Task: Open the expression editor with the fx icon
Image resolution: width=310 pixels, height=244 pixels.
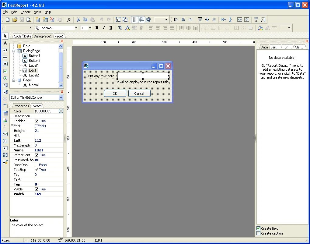Action: pos(69,19)
